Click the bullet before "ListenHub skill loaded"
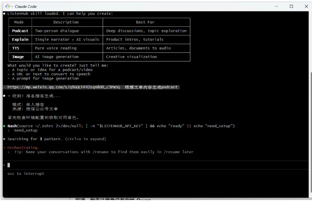This screenshot has width=312, height=204. pos(4,14)
